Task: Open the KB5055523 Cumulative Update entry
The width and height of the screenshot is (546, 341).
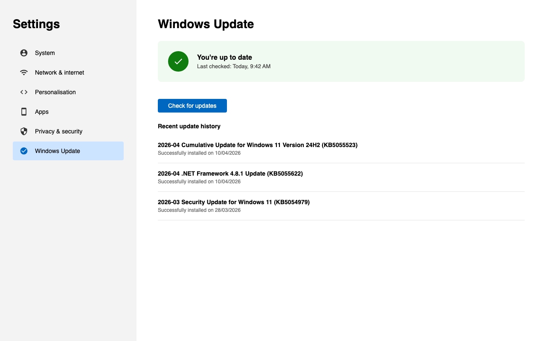Action: tap(341, 149)
